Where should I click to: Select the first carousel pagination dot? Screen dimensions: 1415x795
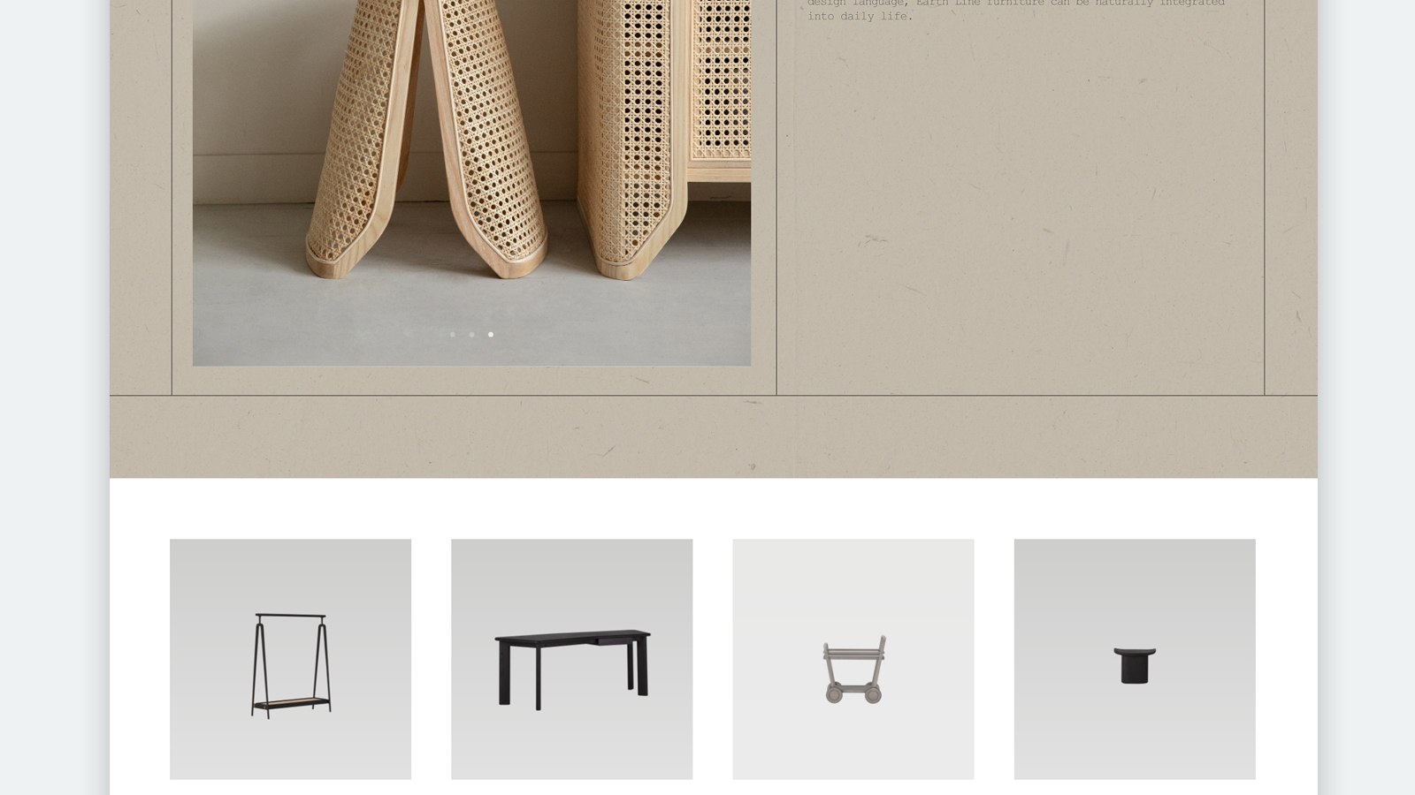tap(453, 335)
